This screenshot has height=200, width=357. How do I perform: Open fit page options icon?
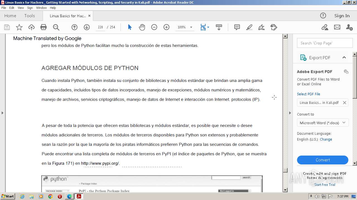point(205,27)
